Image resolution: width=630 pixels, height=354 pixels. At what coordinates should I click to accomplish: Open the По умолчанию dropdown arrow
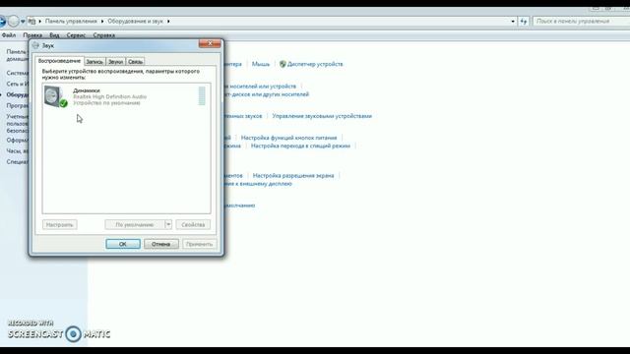[168, 224]
